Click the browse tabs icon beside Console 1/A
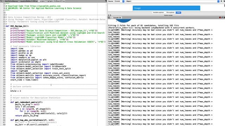The image size is (225, 126). 109,17
